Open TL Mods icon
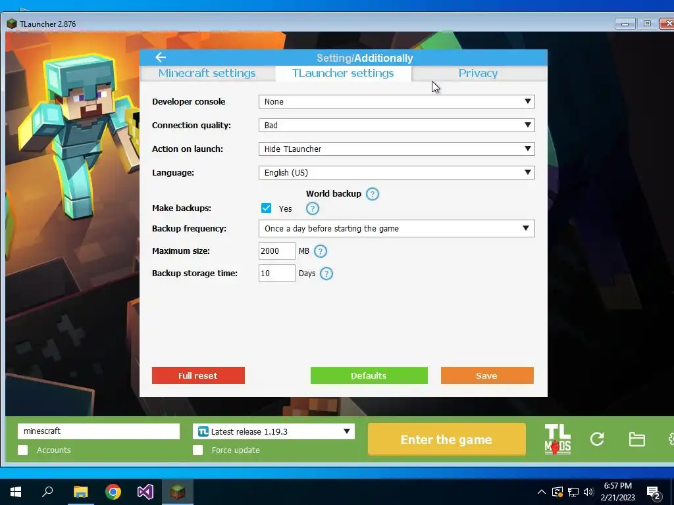Image resolution: width=674 pixels, height=505 pixels. coord(557,439)
